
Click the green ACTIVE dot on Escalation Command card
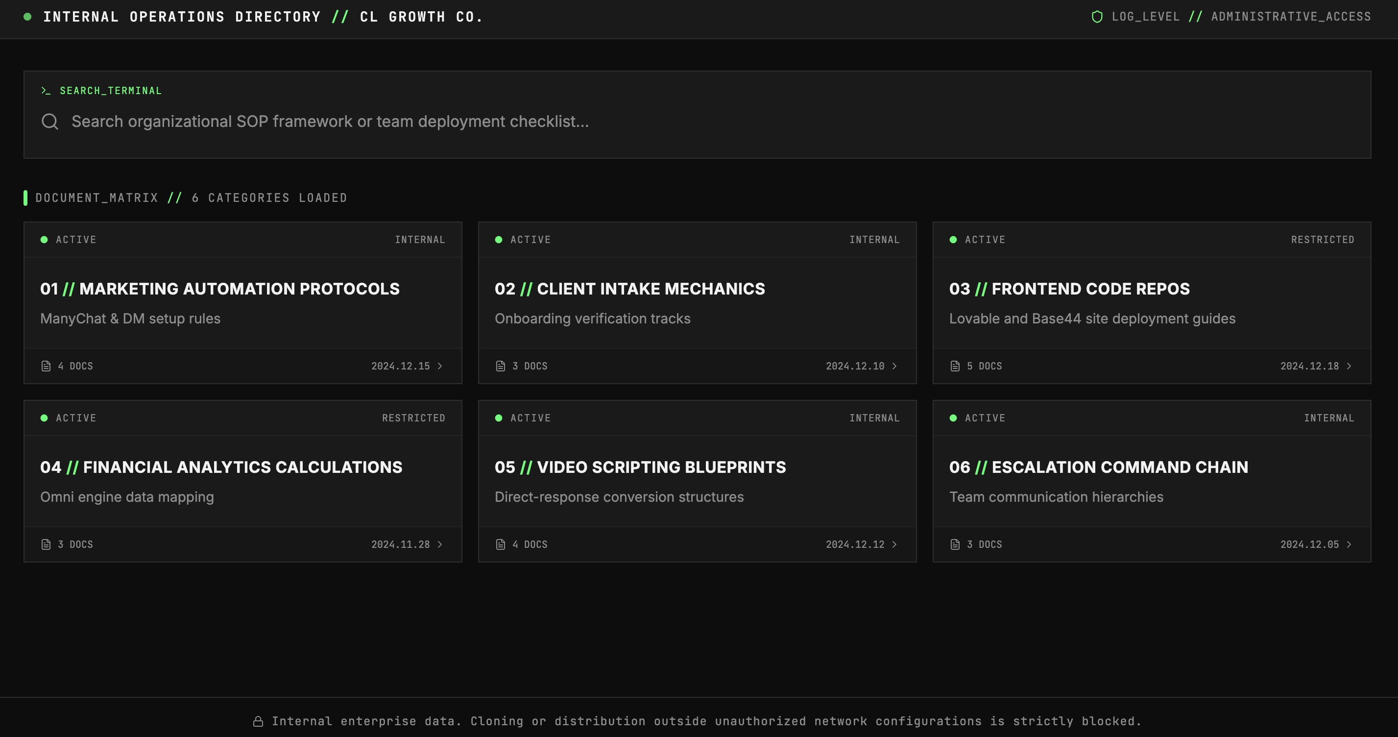pyautogui.click(x=953, y=418)
